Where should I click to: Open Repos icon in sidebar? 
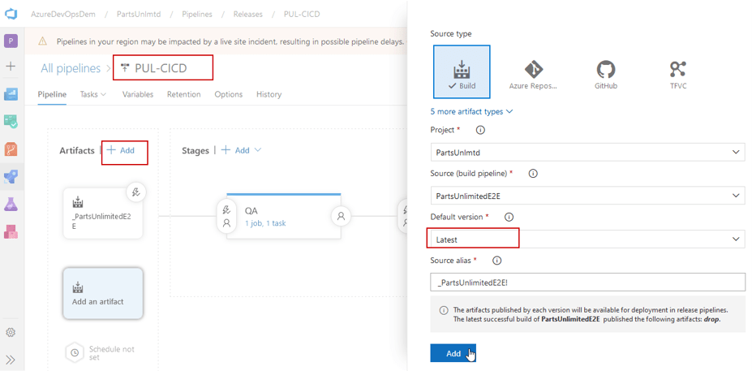coord(11,149)
